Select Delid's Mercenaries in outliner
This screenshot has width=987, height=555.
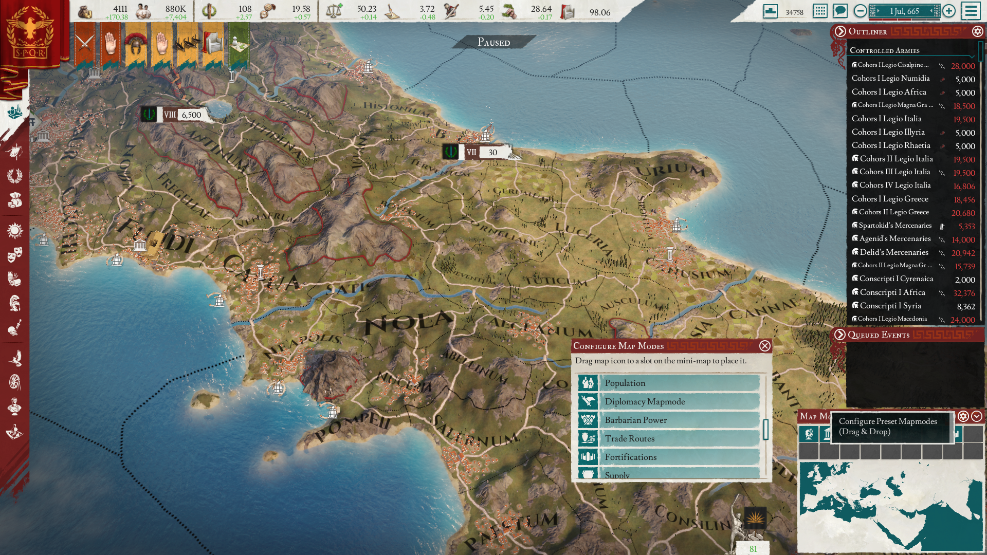(x=913, y=252)
